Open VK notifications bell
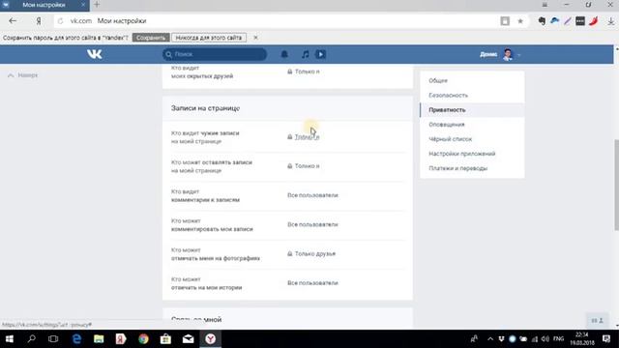Screen dimensions: 619x348 click(x=284, y=54)
